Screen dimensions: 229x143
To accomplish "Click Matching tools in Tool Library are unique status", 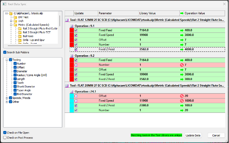I will (156, 135).
